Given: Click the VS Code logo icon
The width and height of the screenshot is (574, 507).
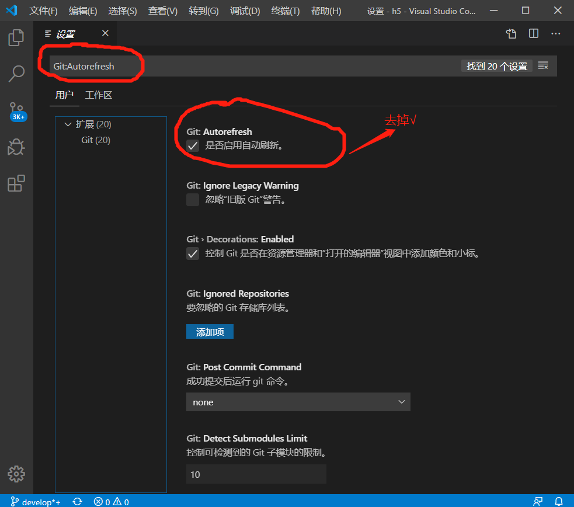Looking at the screenshot, I should [12, 11].
